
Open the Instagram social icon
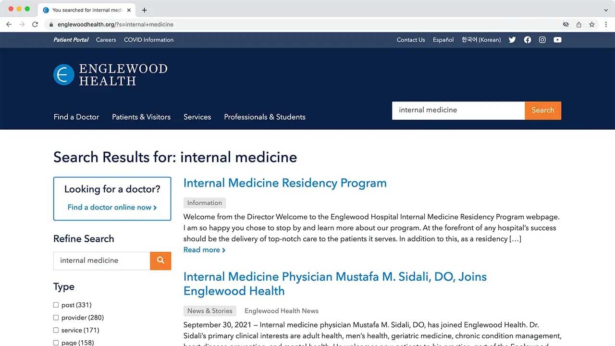(x=542, y=40)
